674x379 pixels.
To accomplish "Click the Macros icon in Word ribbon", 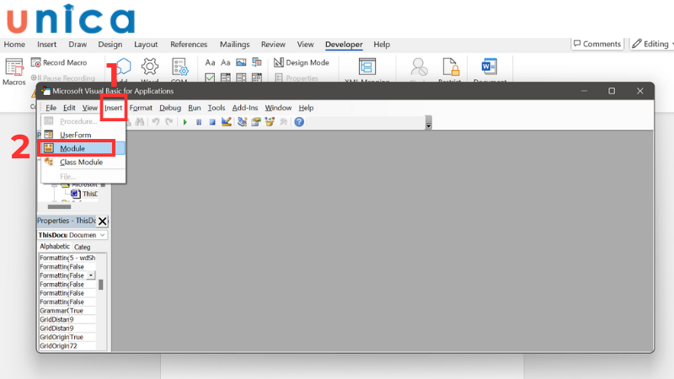I will point(13,71).
